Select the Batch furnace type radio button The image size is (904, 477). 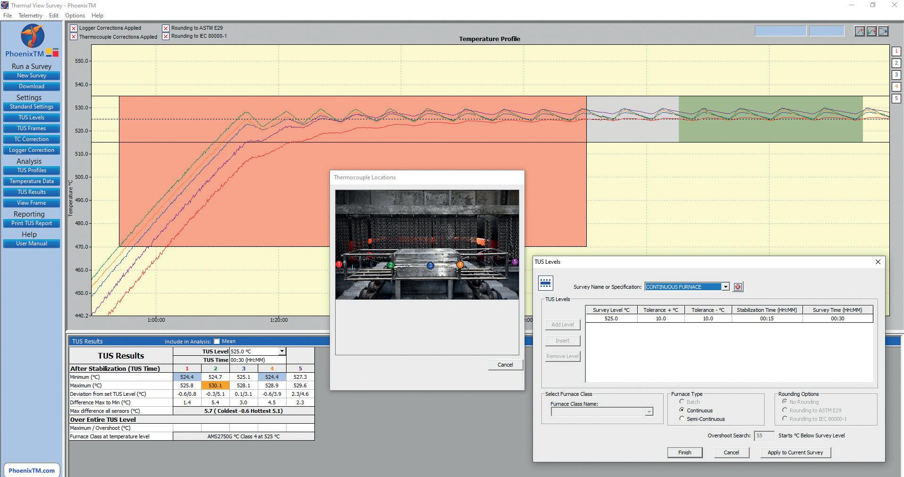click(682, 402)
